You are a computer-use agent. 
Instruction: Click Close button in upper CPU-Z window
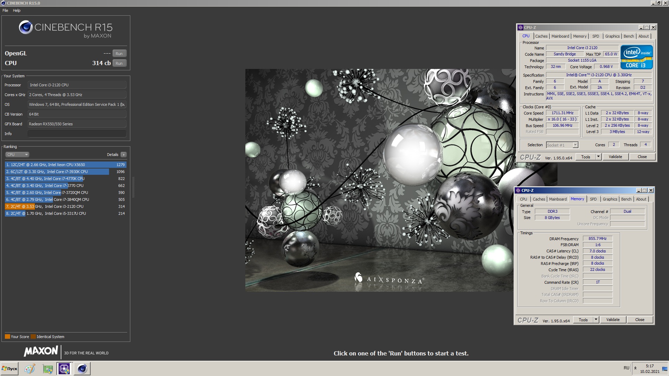[642, 157]
